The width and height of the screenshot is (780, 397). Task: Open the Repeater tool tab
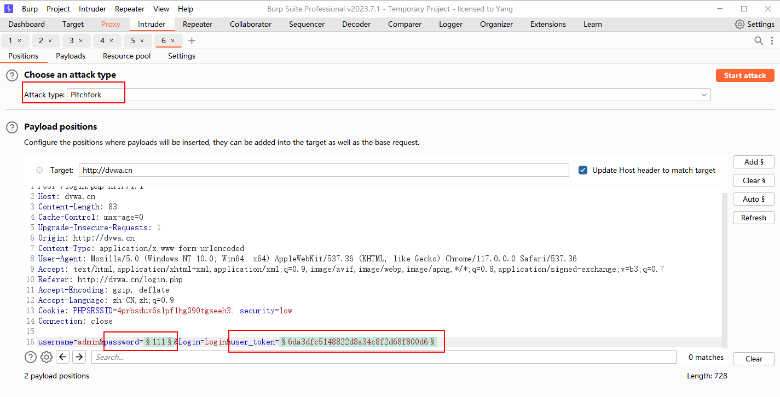[198, 24]
